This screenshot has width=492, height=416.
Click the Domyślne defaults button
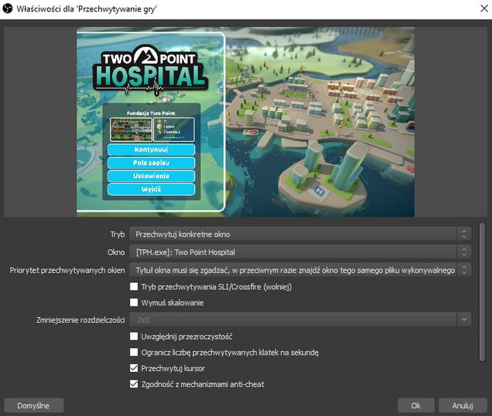click(x=34, y=405)
